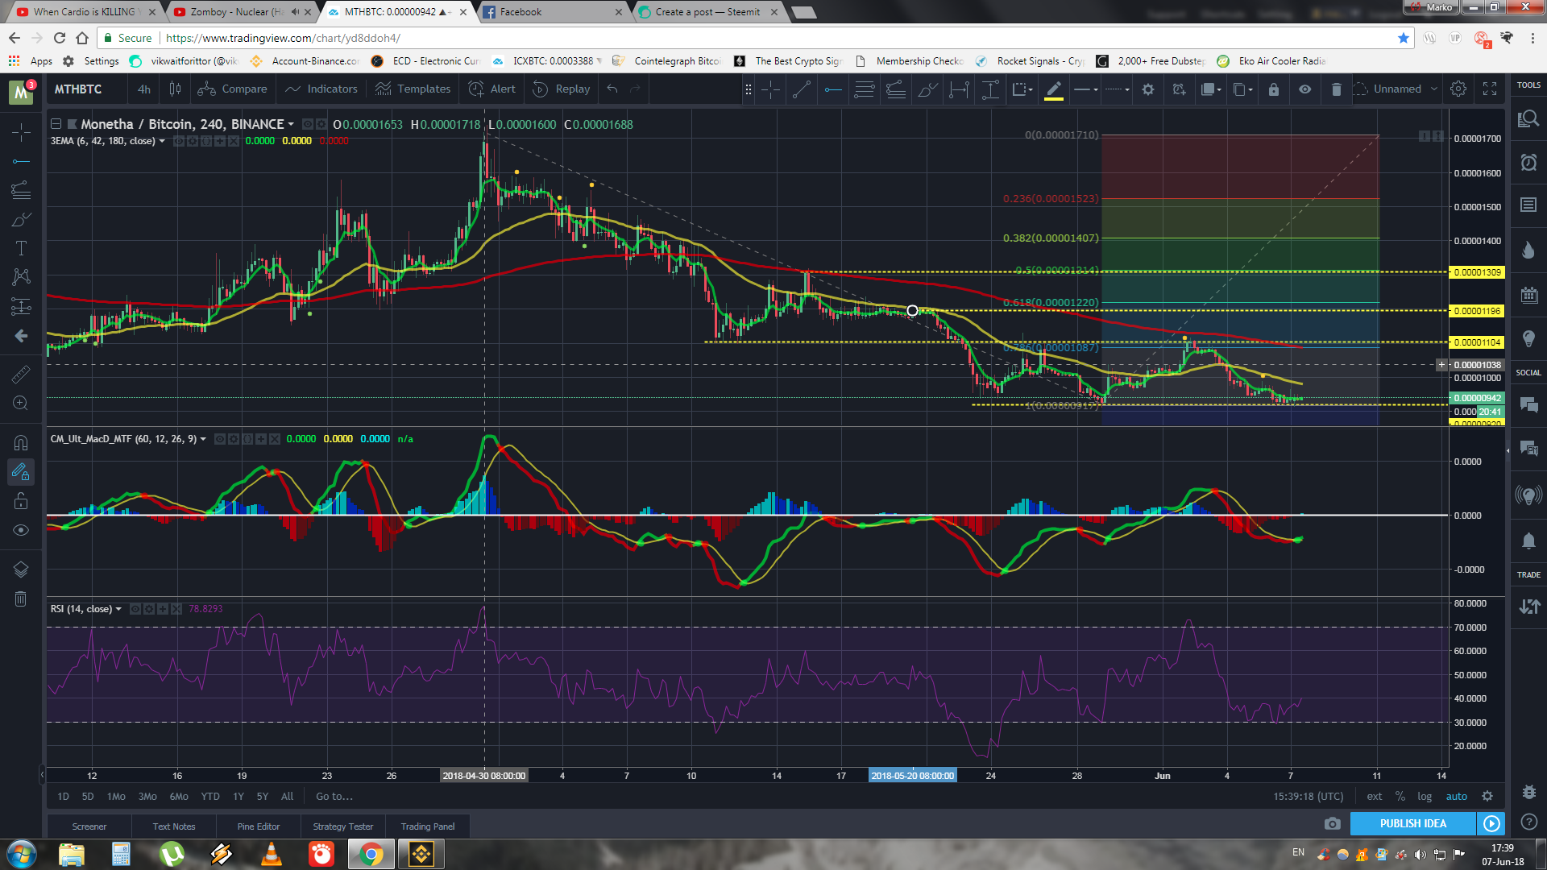
Task: Toggle log scale at bottom right
Action: point(1425,796)
